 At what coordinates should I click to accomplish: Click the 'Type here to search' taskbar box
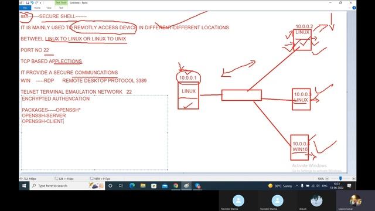point(67,186)
